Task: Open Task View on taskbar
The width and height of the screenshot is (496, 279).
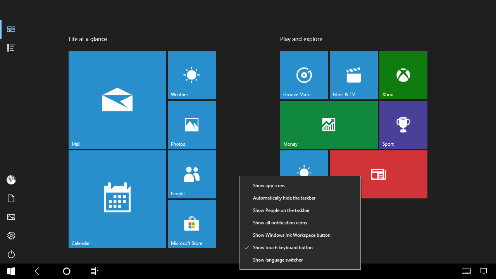Action: pyautogui.click(x=95, y=271)
